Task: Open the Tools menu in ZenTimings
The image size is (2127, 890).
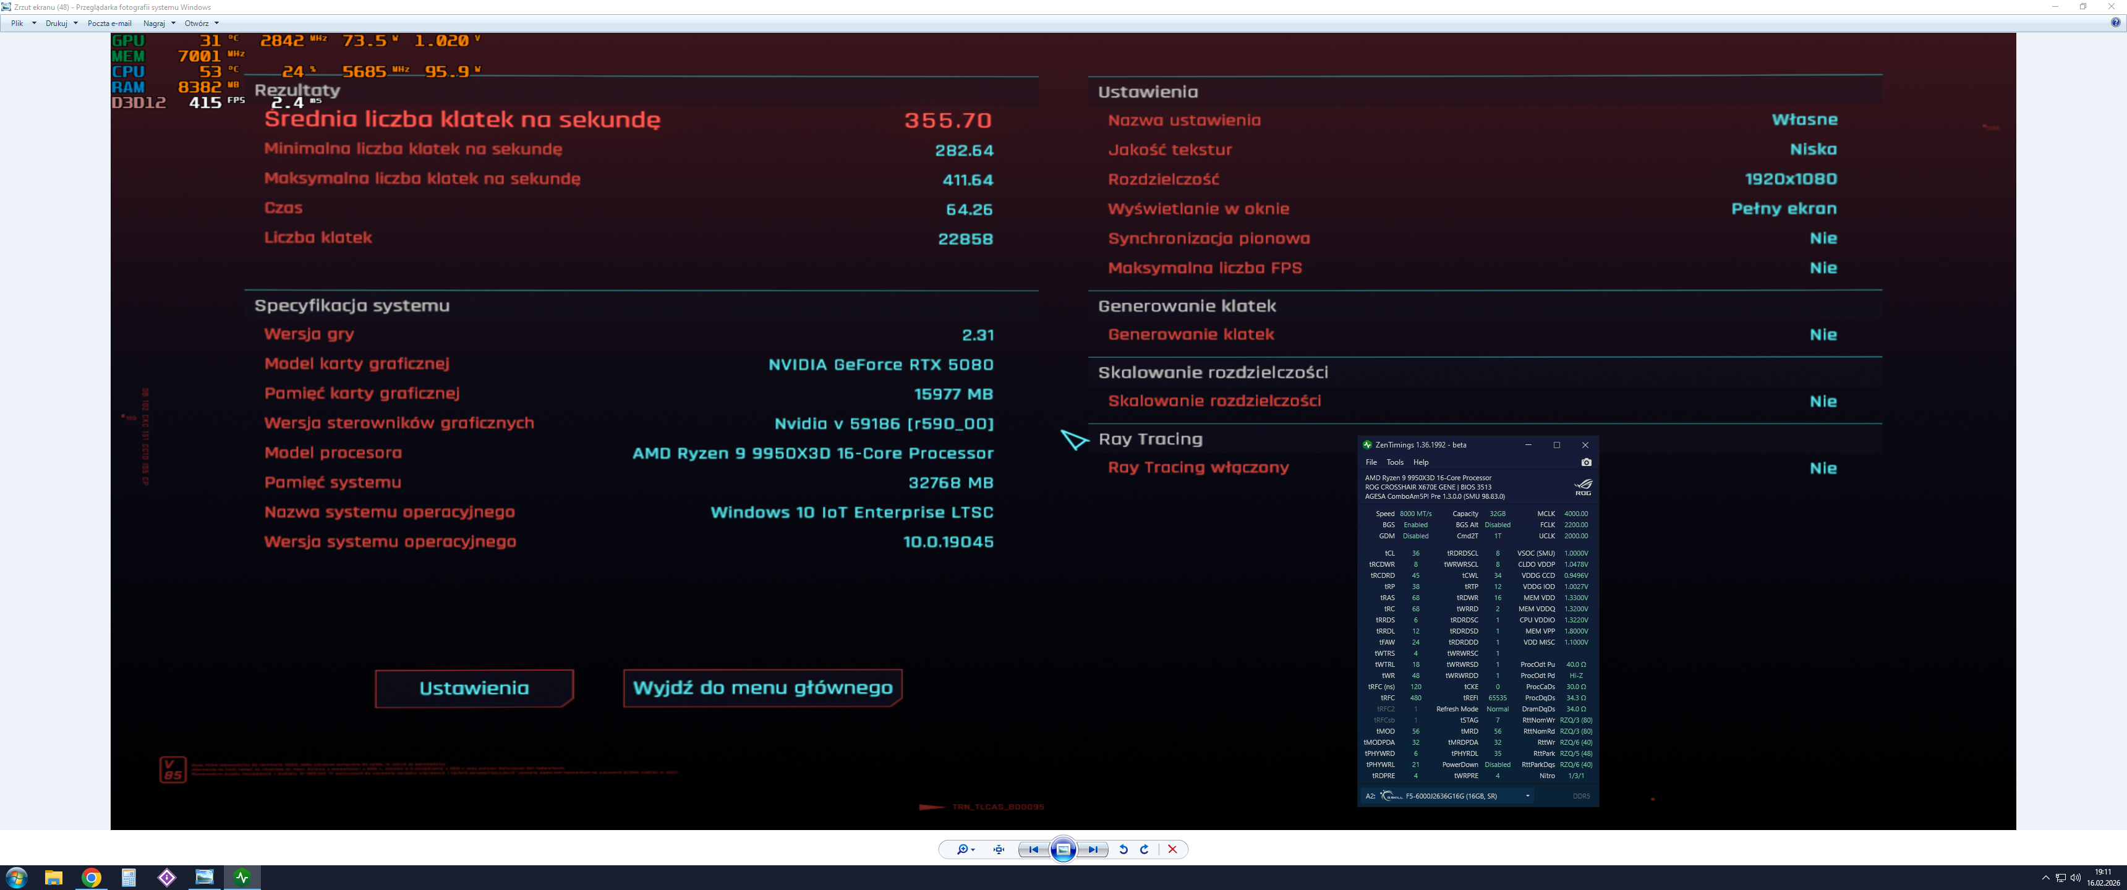Action: (1394, 462)
